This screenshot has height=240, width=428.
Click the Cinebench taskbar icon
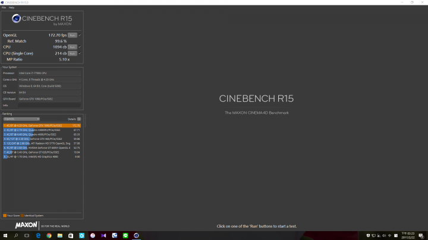pos(136,236)
